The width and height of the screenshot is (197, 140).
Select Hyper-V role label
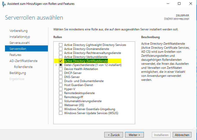click(70, 89)
